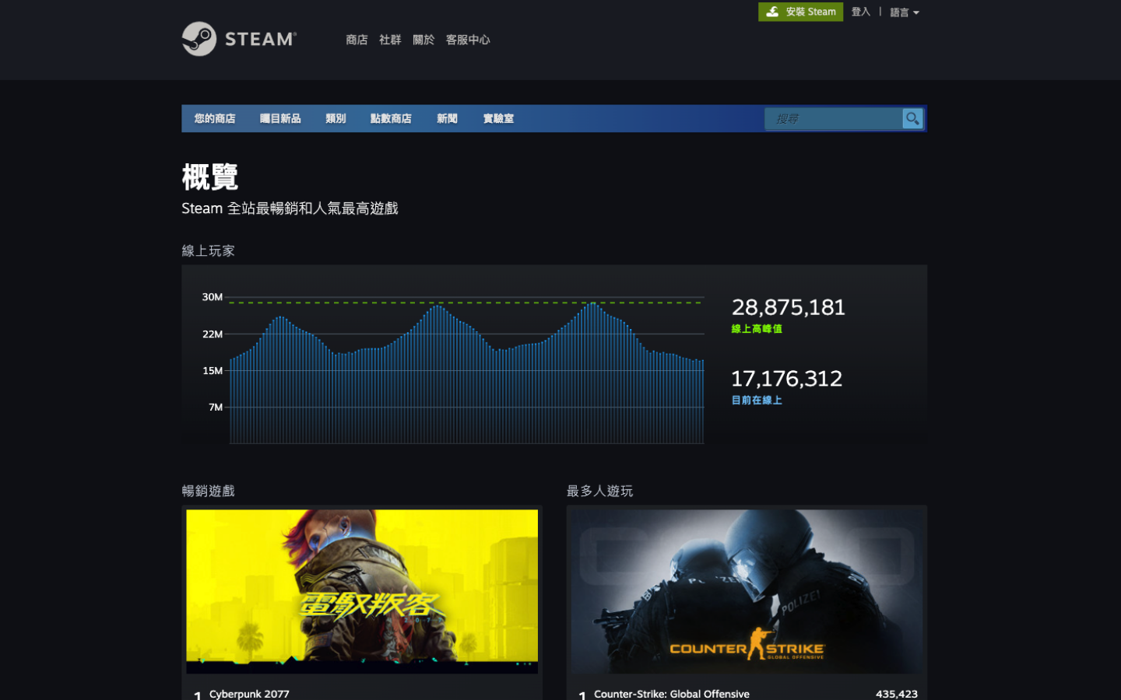Click the Steam logo icon
This screenshot has width=1121, height=700.
point(198,39)
